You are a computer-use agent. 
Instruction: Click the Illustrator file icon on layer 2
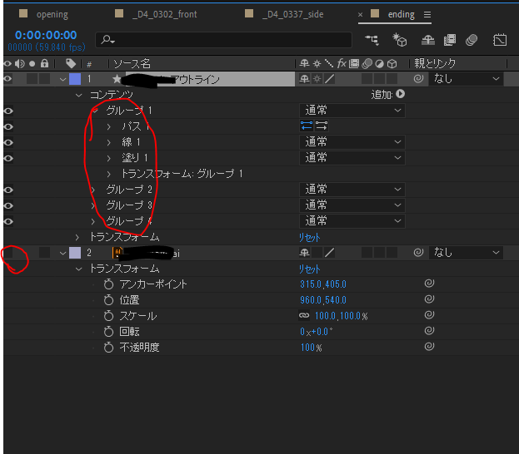tap(117, 253)
